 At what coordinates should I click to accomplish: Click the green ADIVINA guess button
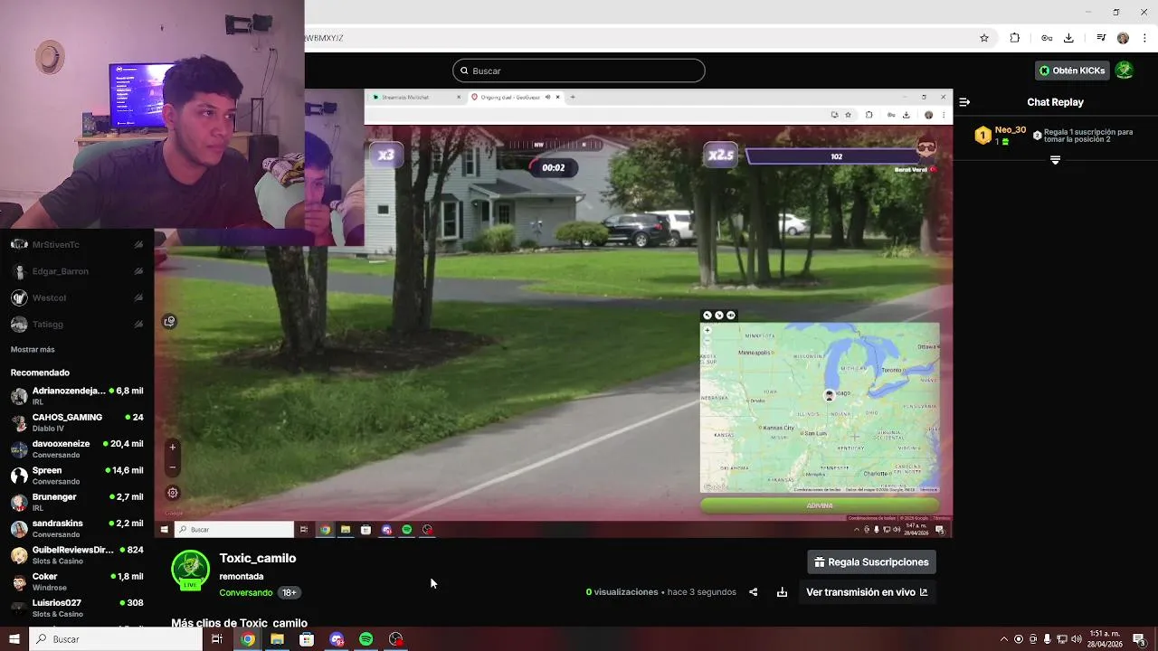[x=820, y=505]
